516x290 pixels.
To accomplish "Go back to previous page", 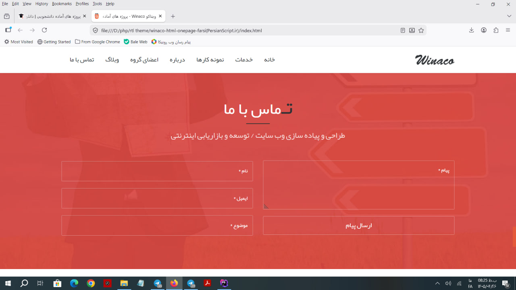I will point(20,30).
